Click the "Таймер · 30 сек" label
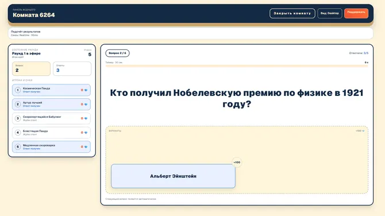 pyautogui.click(x=114, y=63)
